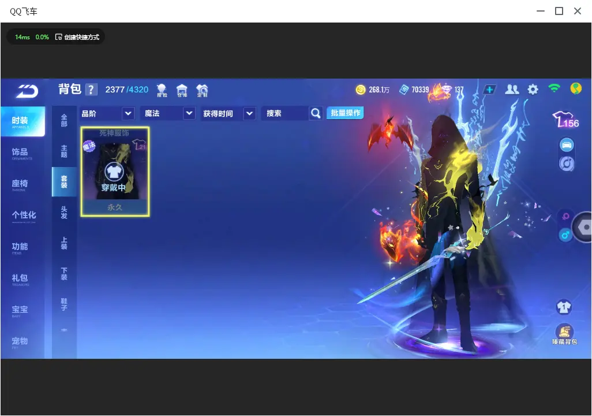592x416 pixels.
Task: Select the 鞋子 shoes subcategory
Action: pyautogui.click(x=64, y=304)
